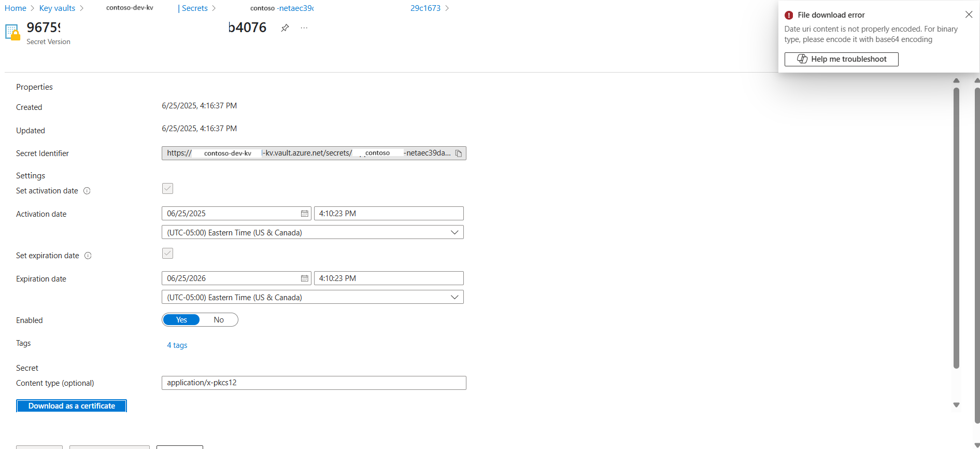Click the Content type input field

pos(314,383)
